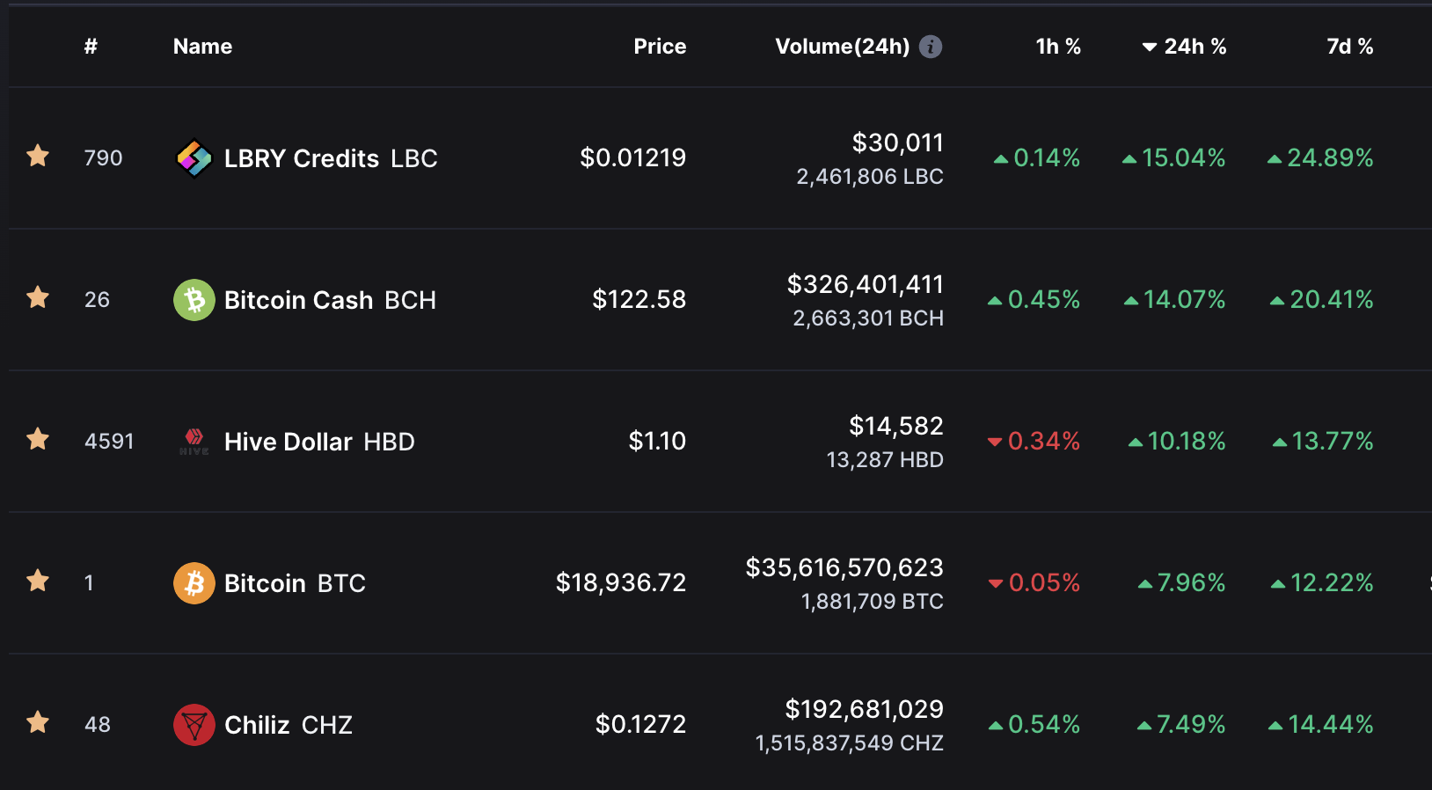Image resolution: width=1432 pixels, height=790 pixels.
Task: Unstar Bitcoin from the watchlist
Action: (38, 582)
